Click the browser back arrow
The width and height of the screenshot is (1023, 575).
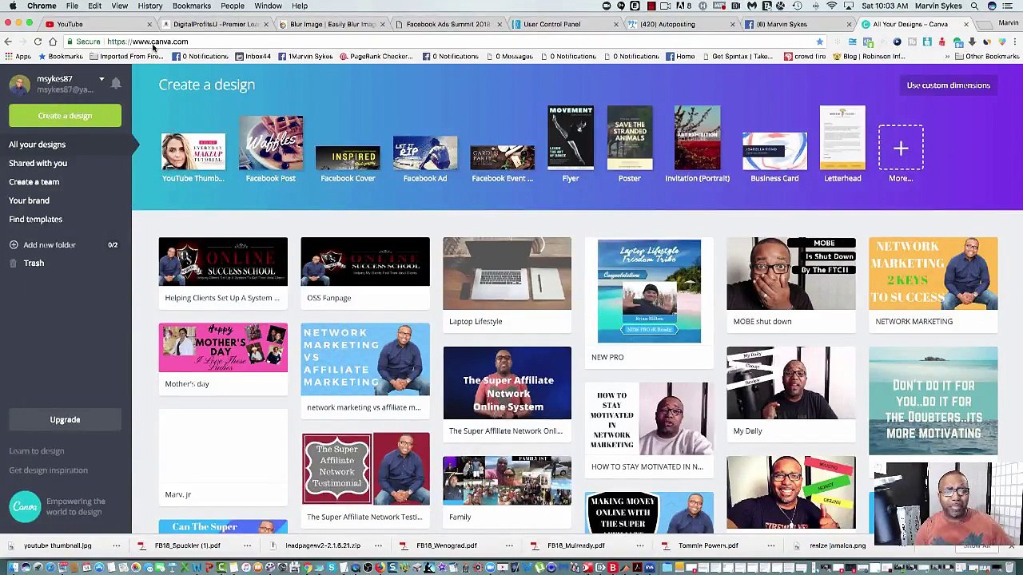[x=8, y=42]
